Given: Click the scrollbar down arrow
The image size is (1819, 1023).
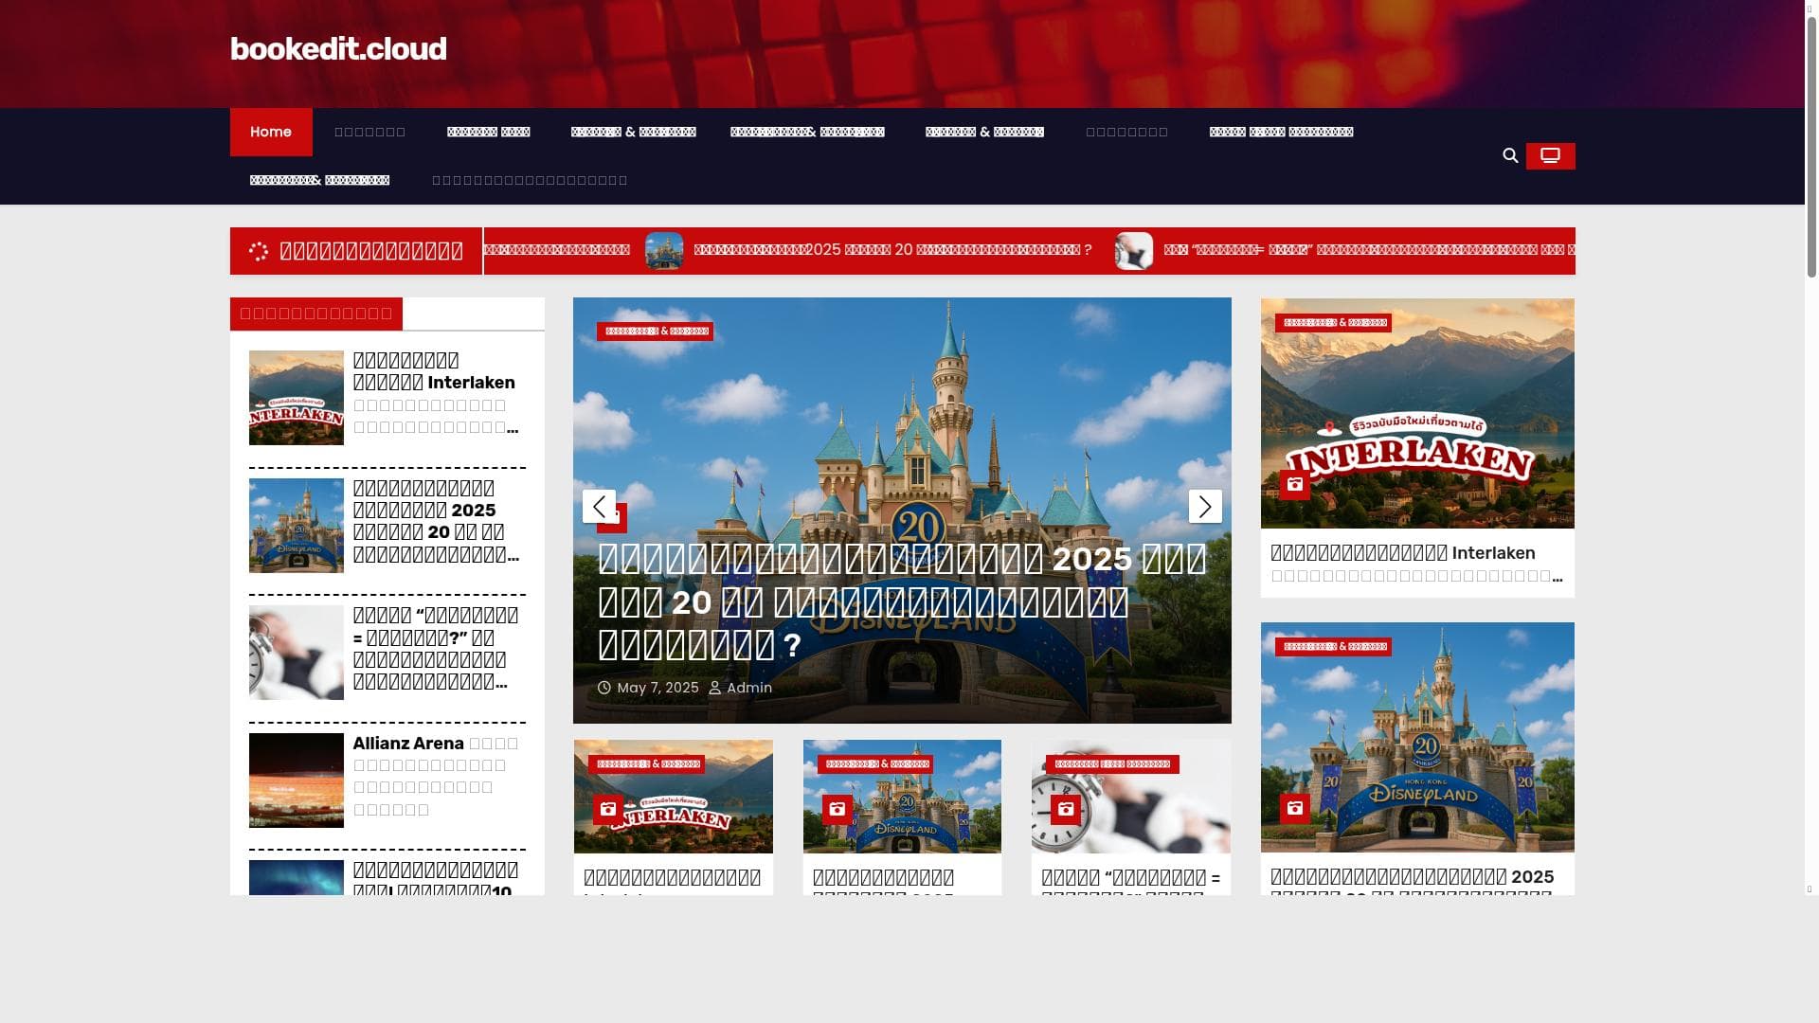Looking at the screenshot, I should tap(1810, 889).
